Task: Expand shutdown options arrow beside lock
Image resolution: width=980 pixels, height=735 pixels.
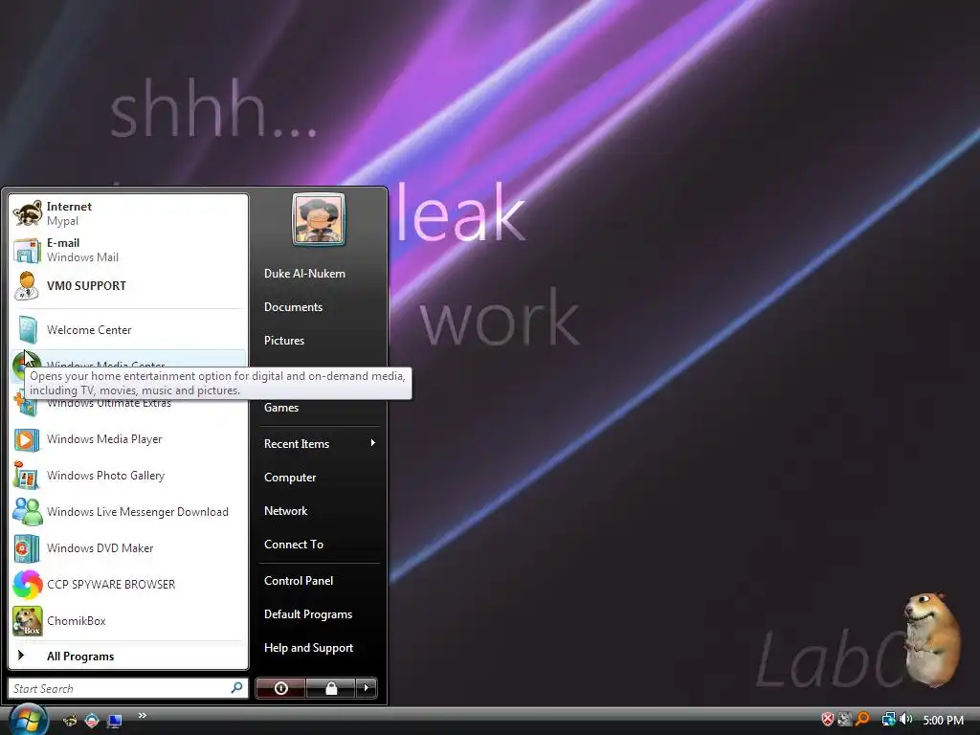Action: (367, 688)
